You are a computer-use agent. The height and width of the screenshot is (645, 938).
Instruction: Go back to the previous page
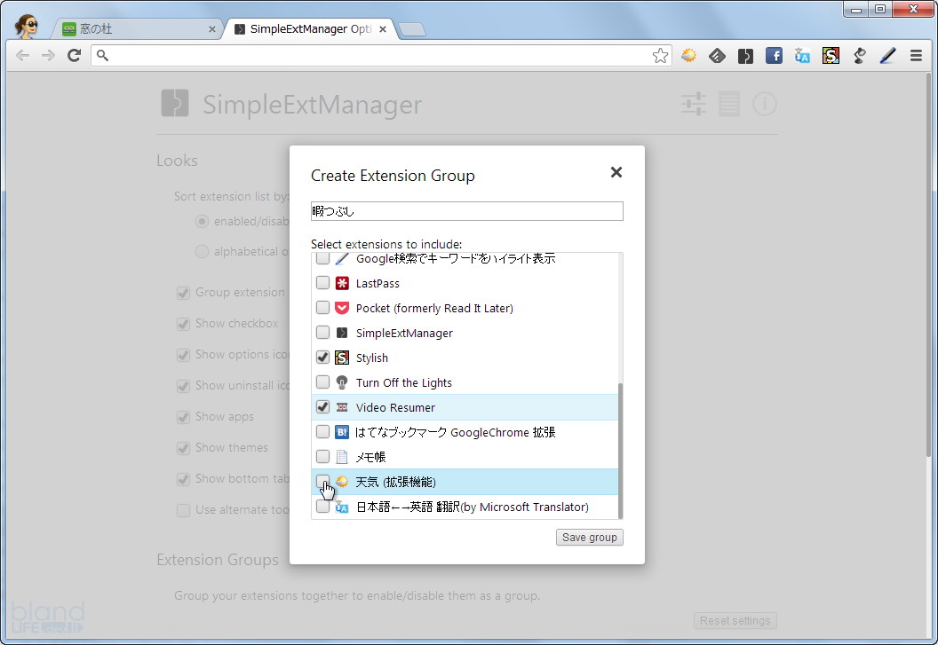point(23,56)
